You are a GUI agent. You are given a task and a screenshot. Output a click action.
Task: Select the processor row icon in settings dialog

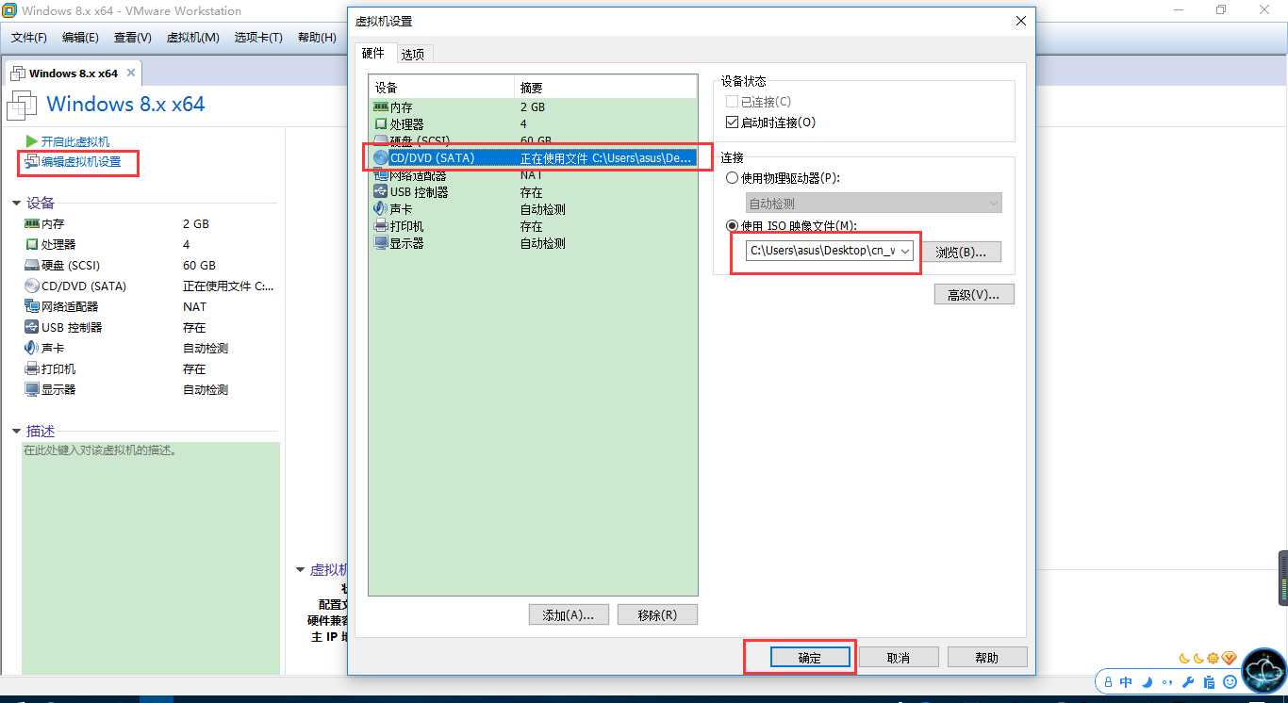click(x=381, y=124)
